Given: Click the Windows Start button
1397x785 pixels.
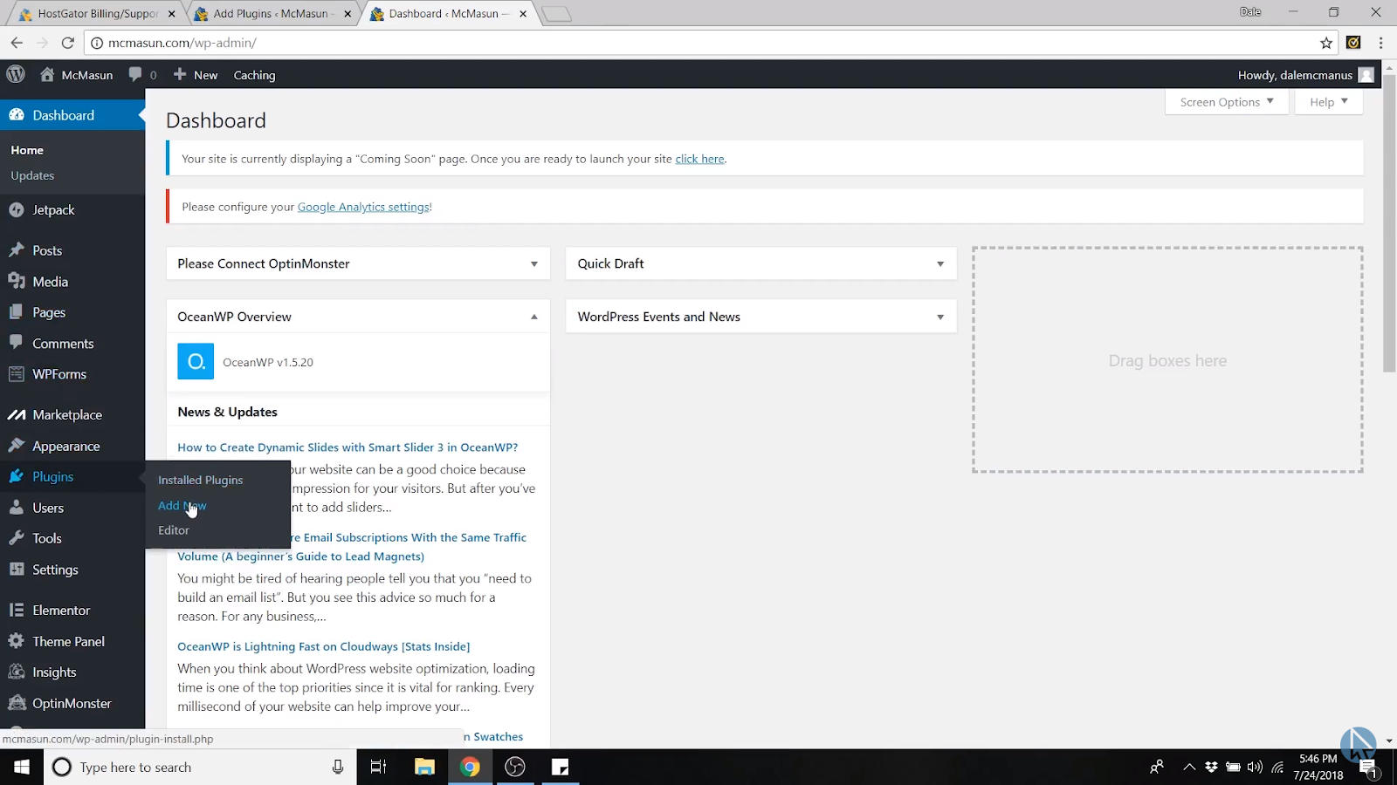Looking at the screenshot, I should point(22,767).
